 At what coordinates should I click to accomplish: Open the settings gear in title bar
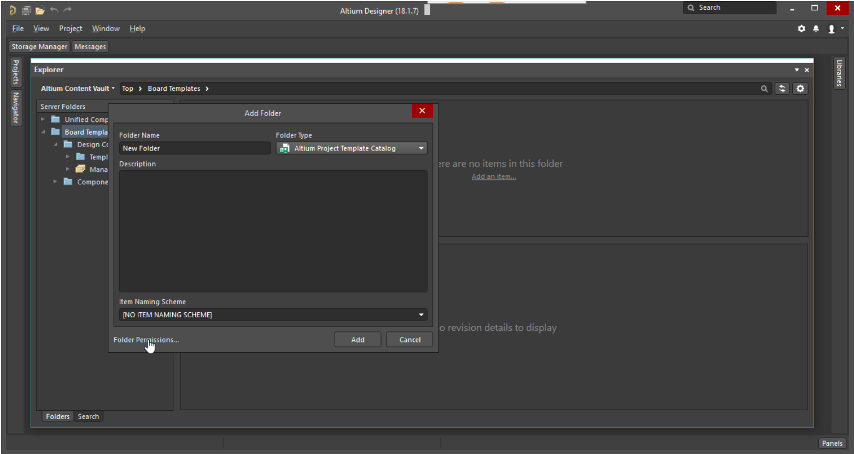coord(802,29)
